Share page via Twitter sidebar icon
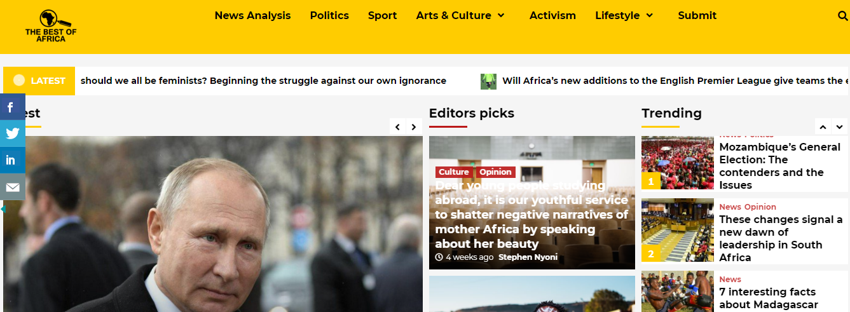Viewport: 850px width, 312px height. (x=12, y=133)
